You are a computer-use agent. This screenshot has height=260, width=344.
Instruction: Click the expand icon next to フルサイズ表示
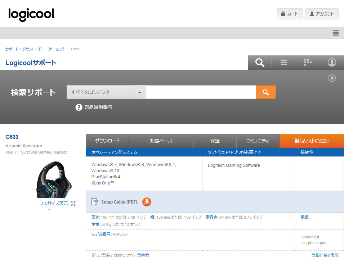(73, 204)
